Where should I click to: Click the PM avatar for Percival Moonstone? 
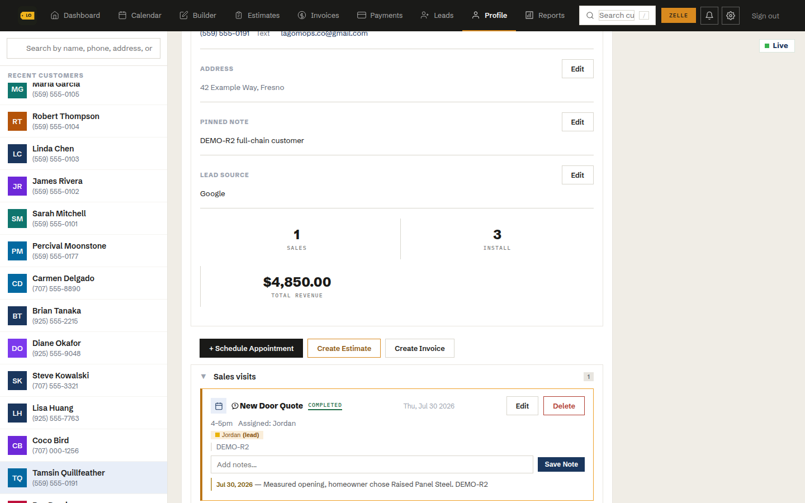[17, 251]
